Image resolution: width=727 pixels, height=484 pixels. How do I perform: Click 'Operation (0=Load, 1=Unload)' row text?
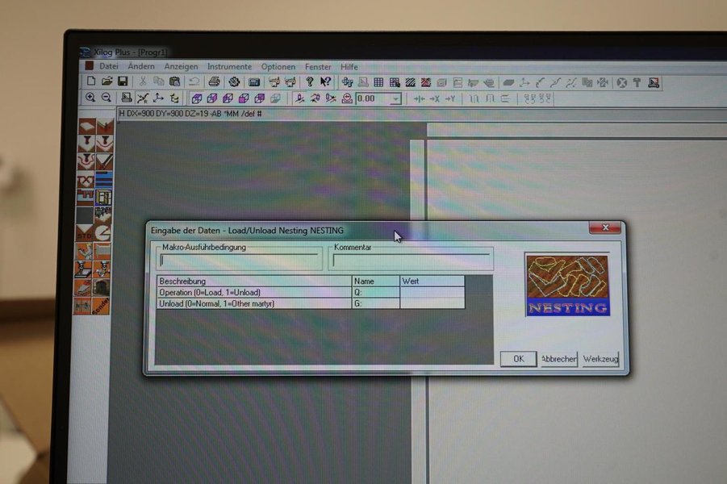click(210, 293)
